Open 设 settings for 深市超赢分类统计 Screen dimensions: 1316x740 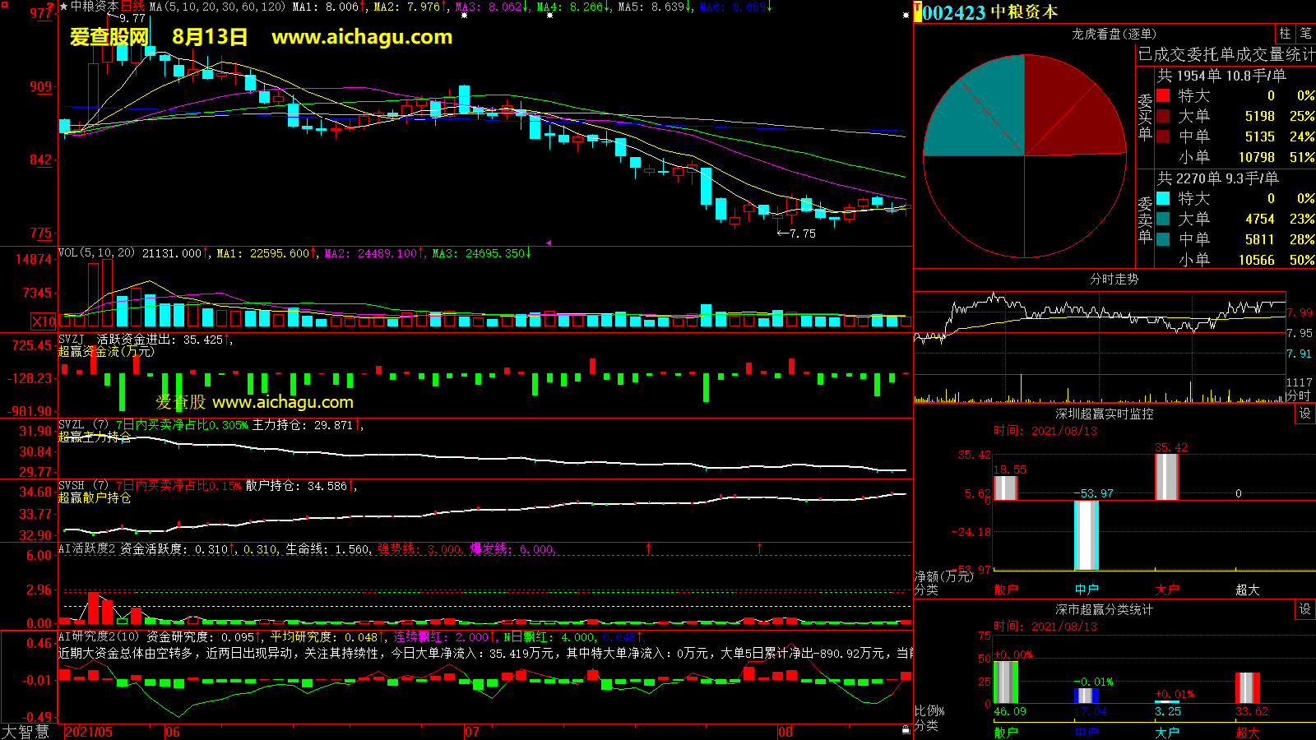point(1305,609)
